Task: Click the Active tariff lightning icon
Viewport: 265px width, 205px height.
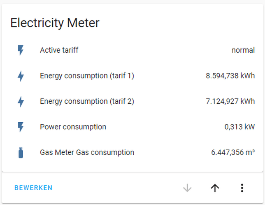Action: [x=21, y=50]
